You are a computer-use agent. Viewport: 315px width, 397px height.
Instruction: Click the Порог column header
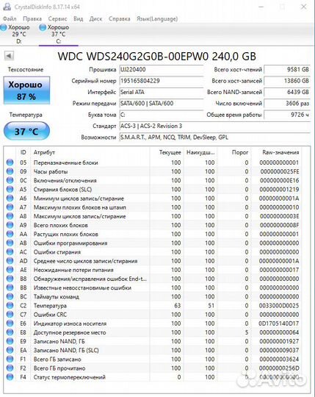[x=240, y=152]
